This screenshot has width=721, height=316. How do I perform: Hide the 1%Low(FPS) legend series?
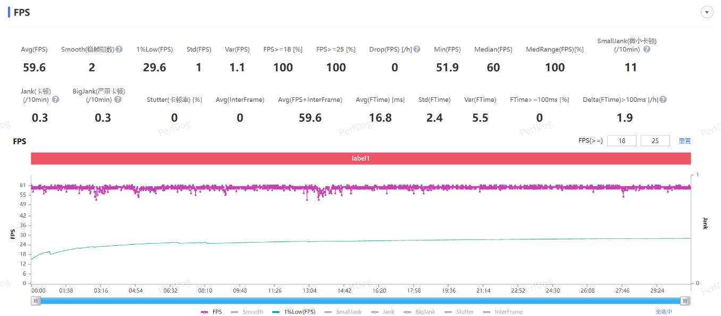pyautogui.click(x=294, y=312)
